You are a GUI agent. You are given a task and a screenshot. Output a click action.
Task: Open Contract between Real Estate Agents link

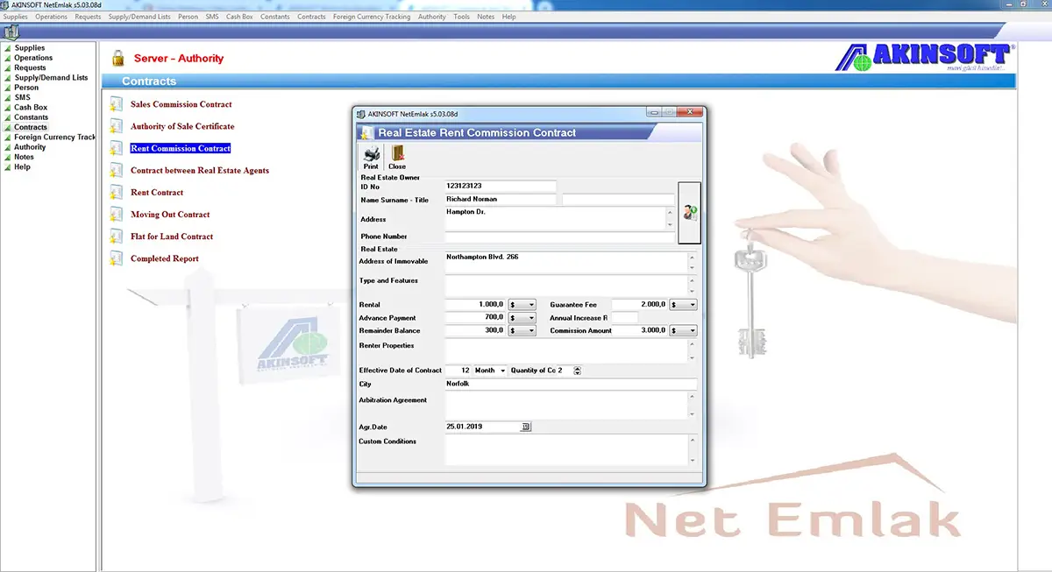point(200,170)
